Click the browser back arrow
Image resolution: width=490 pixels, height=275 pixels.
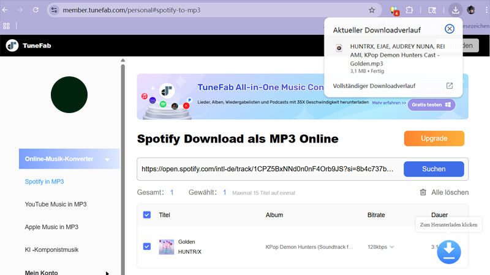[5, 10]
